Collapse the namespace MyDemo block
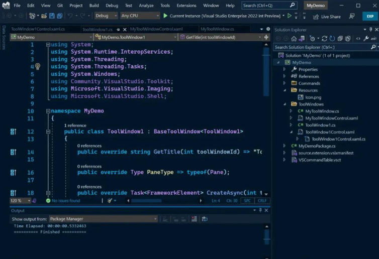 pos(48,111)
